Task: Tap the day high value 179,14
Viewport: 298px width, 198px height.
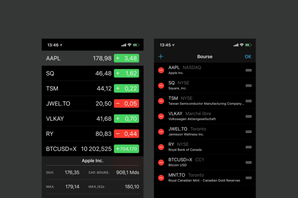Action: tap(72, 187)
